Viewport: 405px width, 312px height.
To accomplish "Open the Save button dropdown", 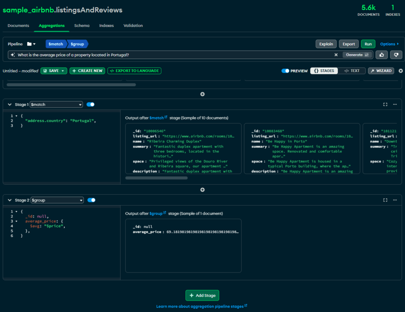I will (x=63, y=71).
